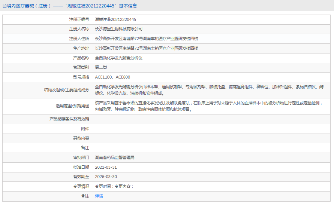Click the 产品名称 label
This screenshot has width=334, height=205.
tap(81, 58)
